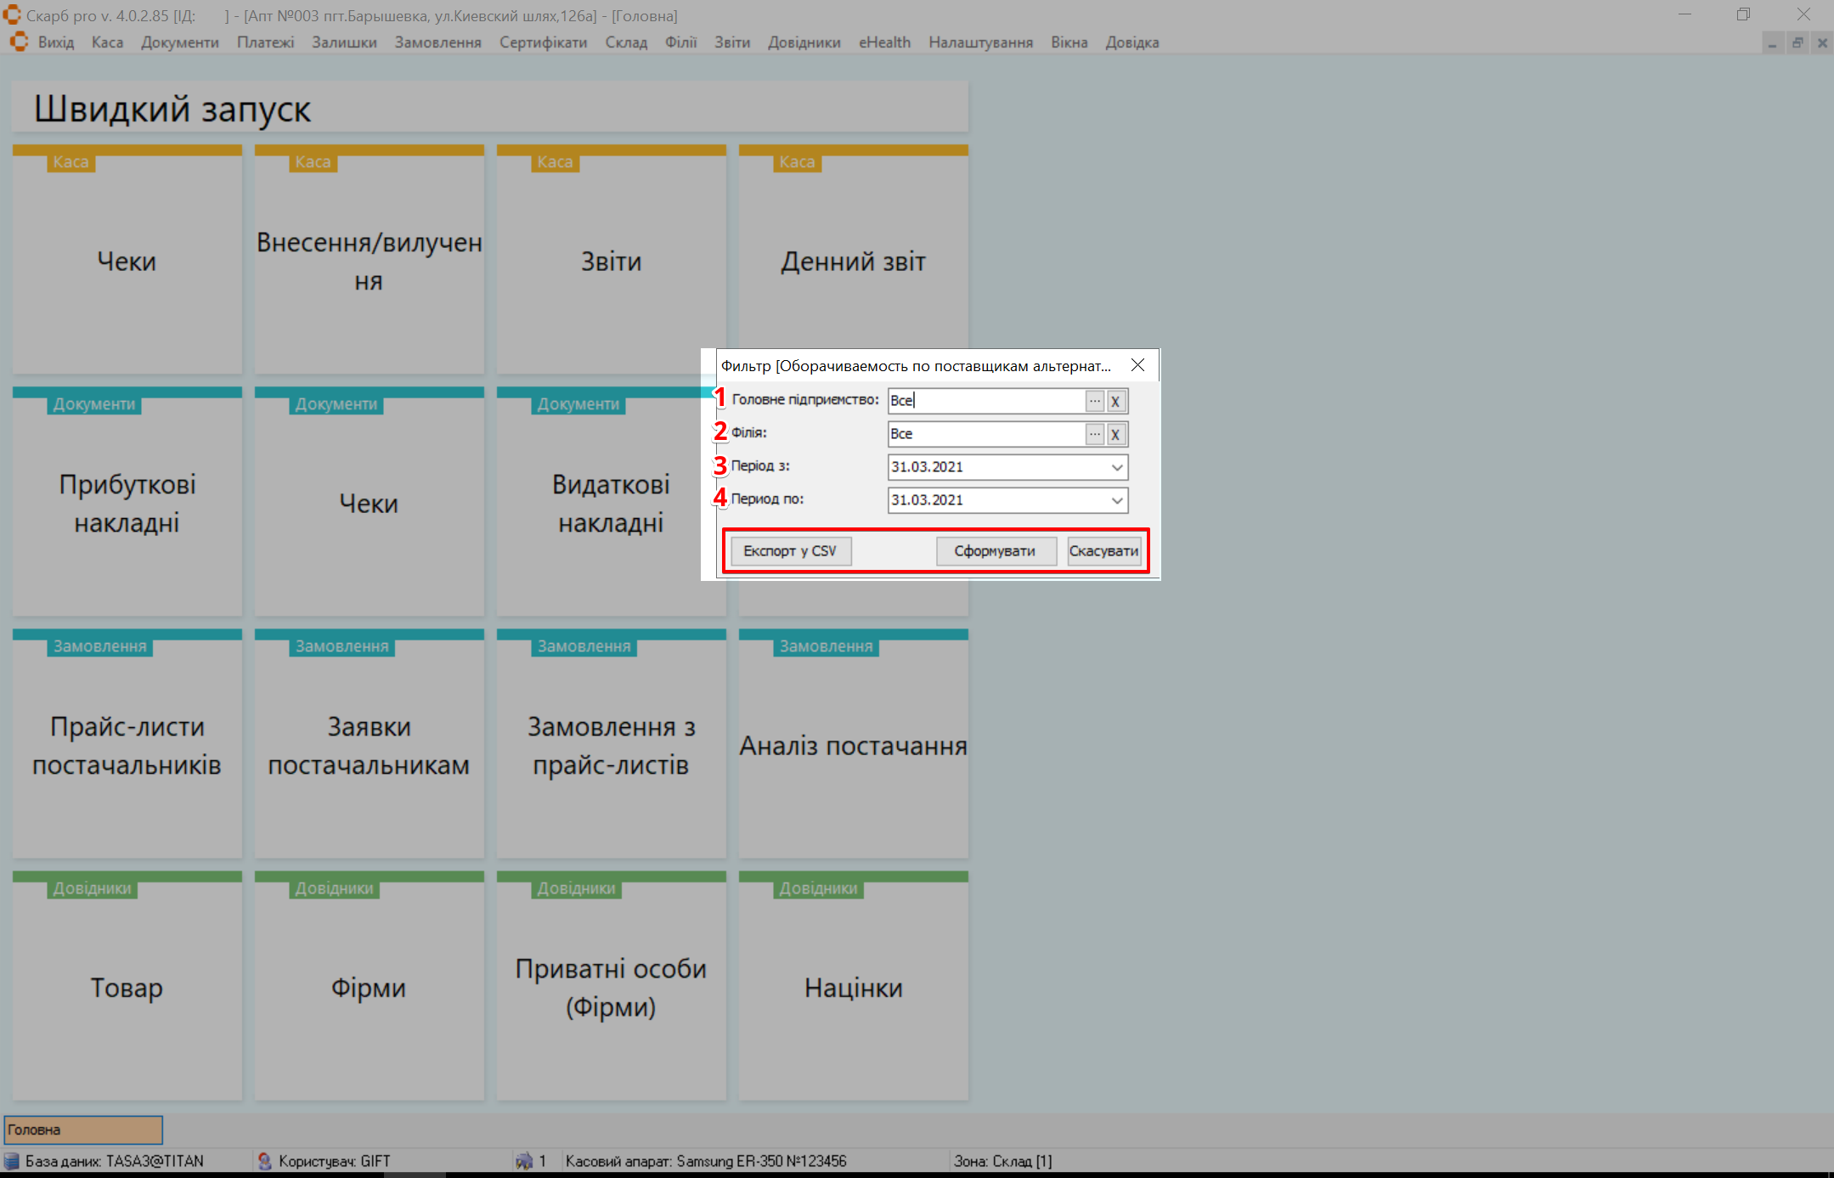This screenshot has height=1178, width=1834.
Task: Open the eHealth menu
Action: tap(884, 42)
